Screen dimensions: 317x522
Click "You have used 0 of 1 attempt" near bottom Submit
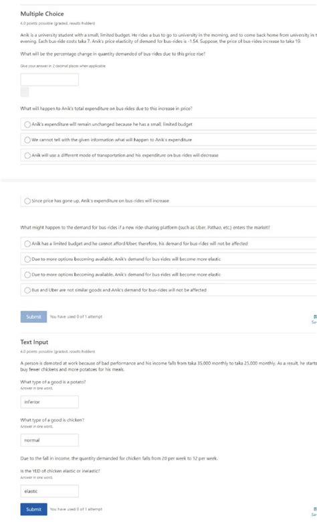[x=76, y=509]
